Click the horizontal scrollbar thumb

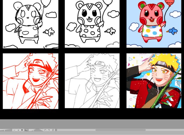click(x=120, y=130)
